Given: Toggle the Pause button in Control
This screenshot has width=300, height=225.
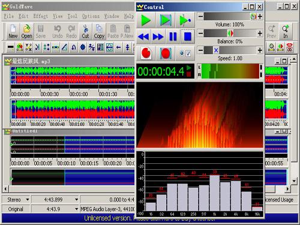Looking at the screenshot, I should 173,37.
